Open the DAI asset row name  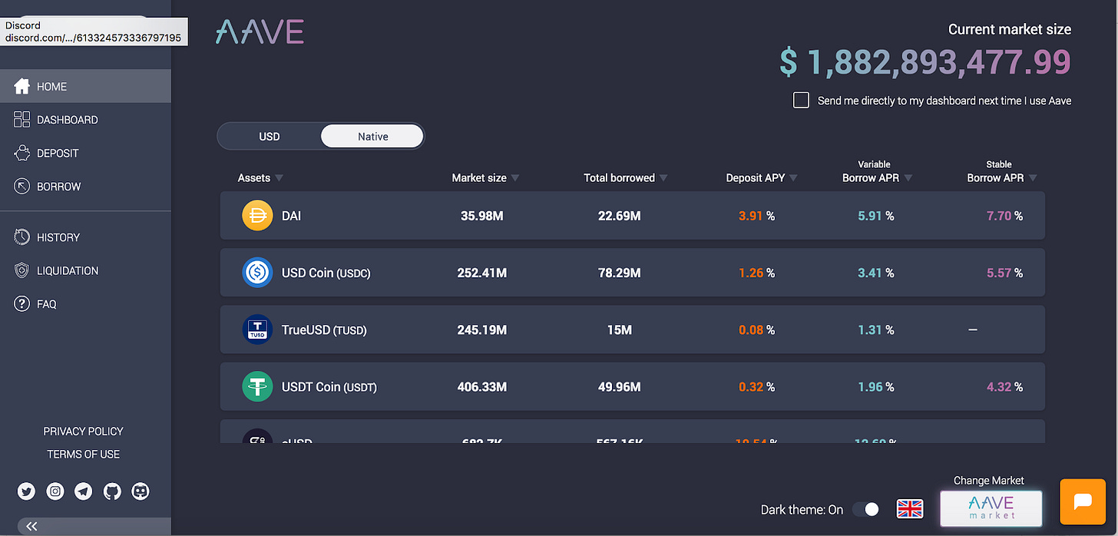point(291,216)
